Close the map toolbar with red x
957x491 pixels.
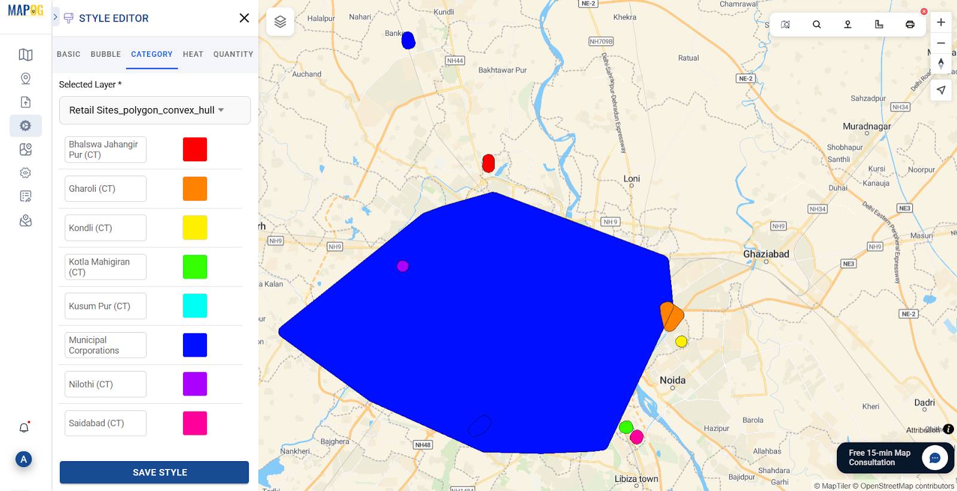point(924,11)
